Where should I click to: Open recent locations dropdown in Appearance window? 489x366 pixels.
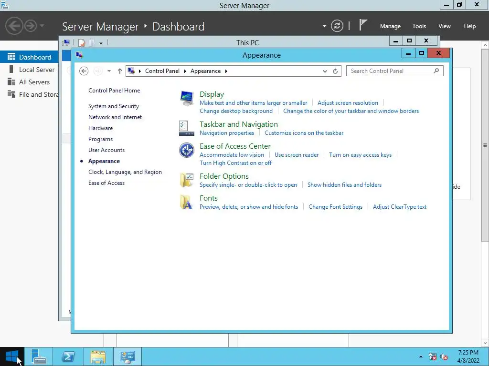click(109, 71)
